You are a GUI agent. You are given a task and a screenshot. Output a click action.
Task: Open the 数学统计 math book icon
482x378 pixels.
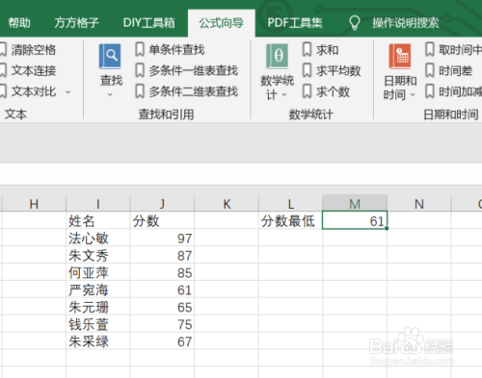click(277, 57)
